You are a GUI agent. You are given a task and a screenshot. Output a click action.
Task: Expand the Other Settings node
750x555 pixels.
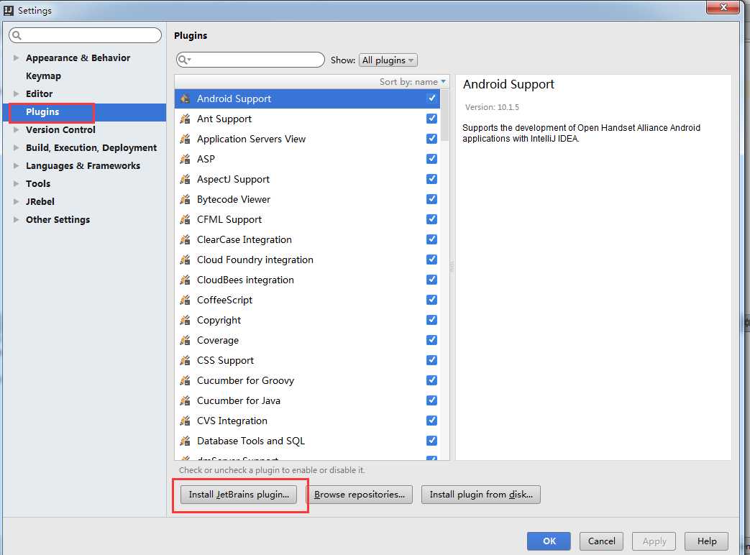pyautogui.click(x=17, y=219)
